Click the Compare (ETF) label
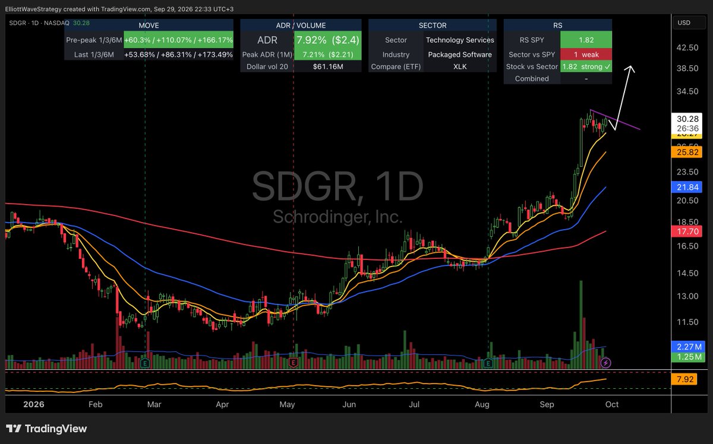This screenshot has width=713, height=444. pos(396,66)
